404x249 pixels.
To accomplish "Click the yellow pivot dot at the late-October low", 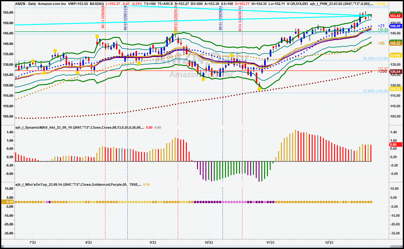I will (259, 89).
